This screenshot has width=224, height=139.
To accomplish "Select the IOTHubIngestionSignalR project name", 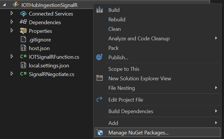I will [49, 5].
